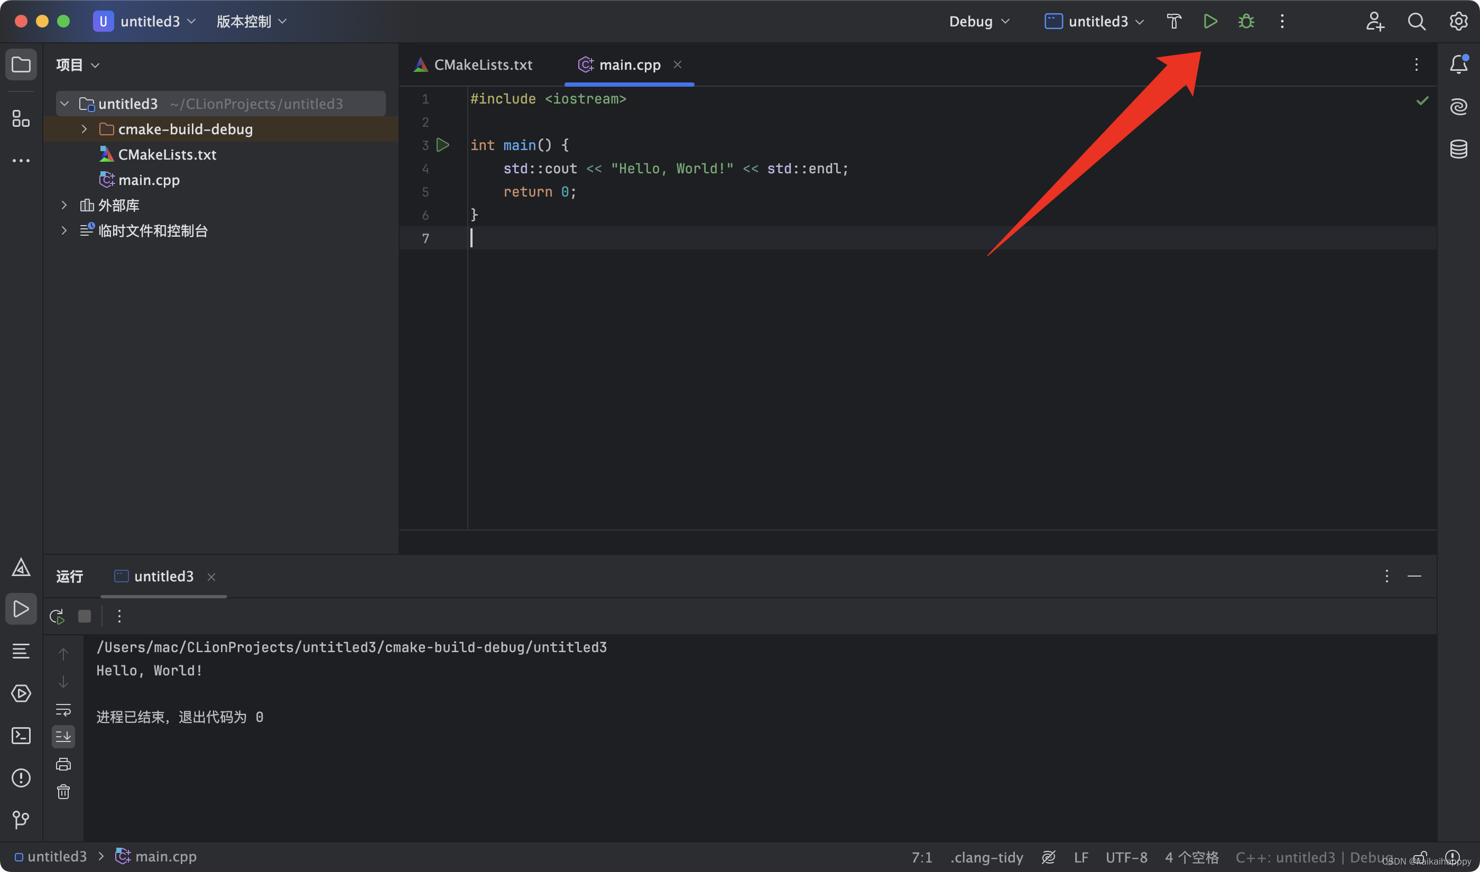Open the Terminal tool window

pos(21,736)
